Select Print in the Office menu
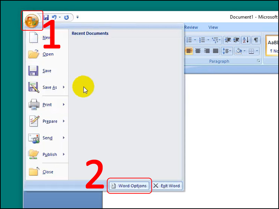This screenshot has width=279, height=209. point(47,104)
